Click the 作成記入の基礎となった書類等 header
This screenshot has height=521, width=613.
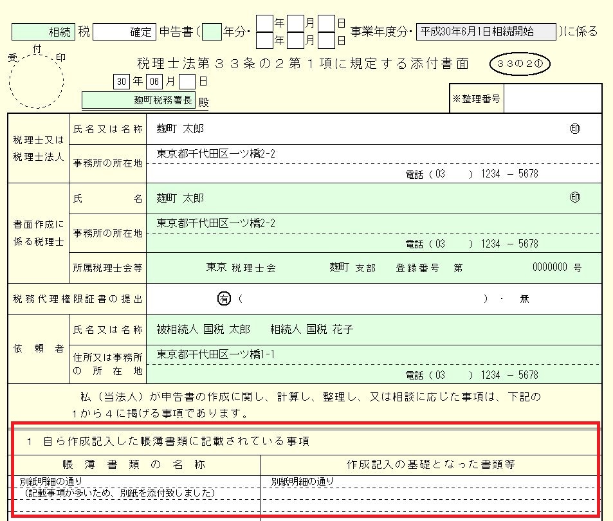(x=431, y=464)
